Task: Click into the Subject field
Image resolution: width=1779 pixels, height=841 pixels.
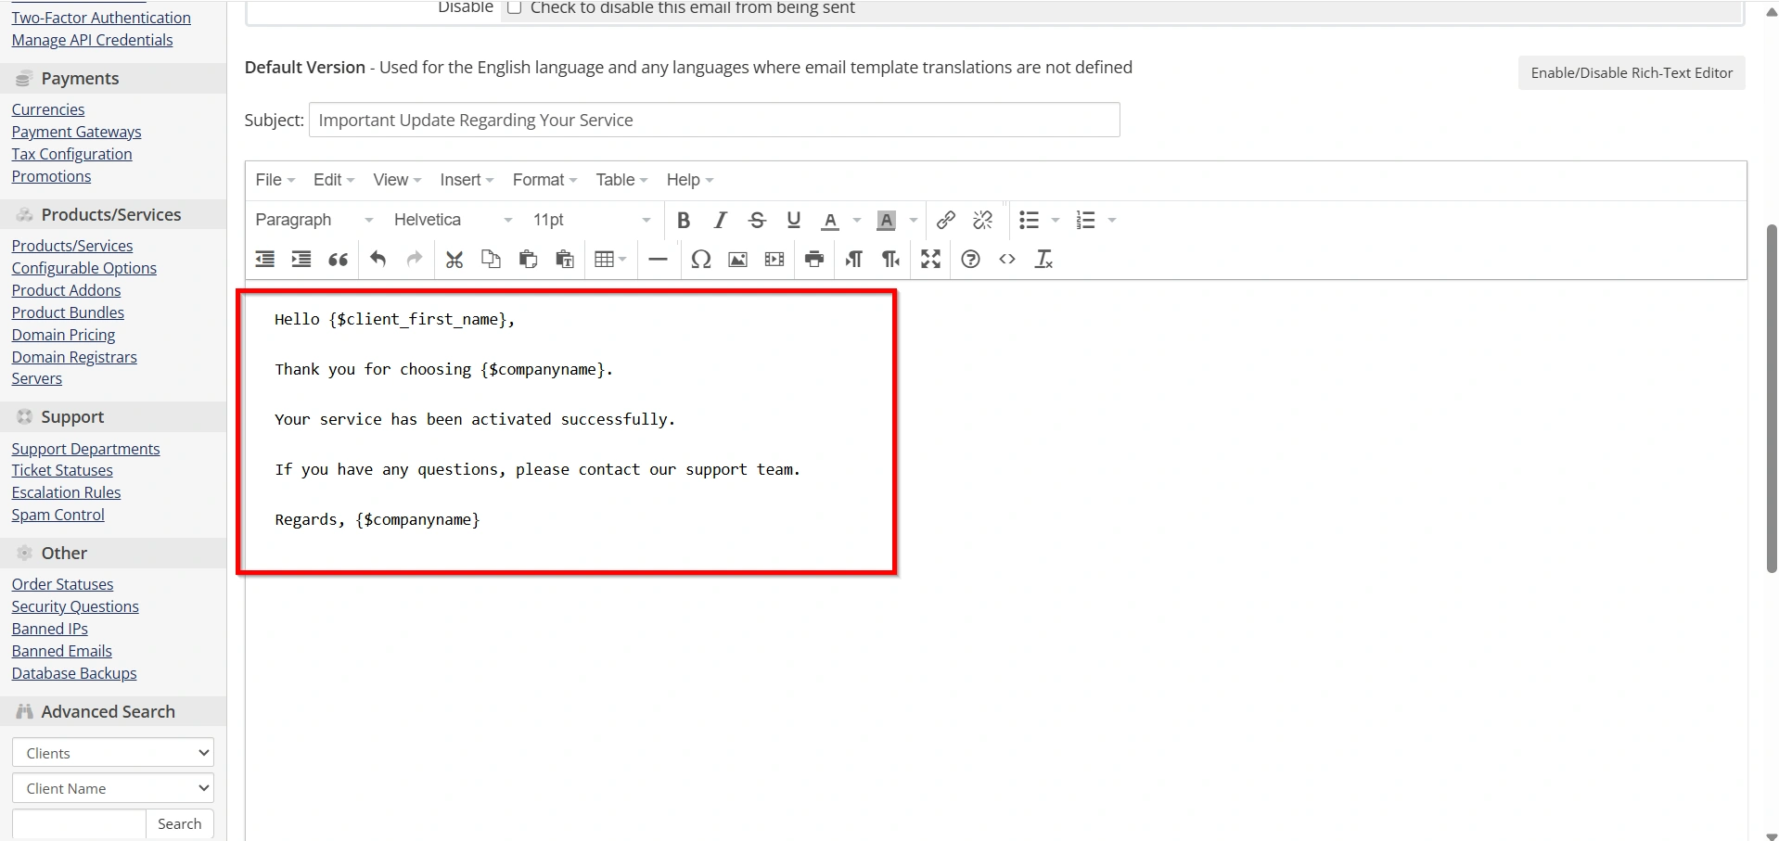Action: click(714, 120)
